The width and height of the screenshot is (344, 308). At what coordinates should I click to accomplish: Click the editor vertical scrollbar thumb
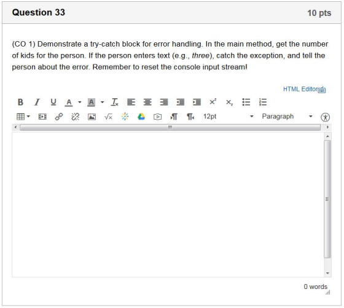click(x=327, y=199)
